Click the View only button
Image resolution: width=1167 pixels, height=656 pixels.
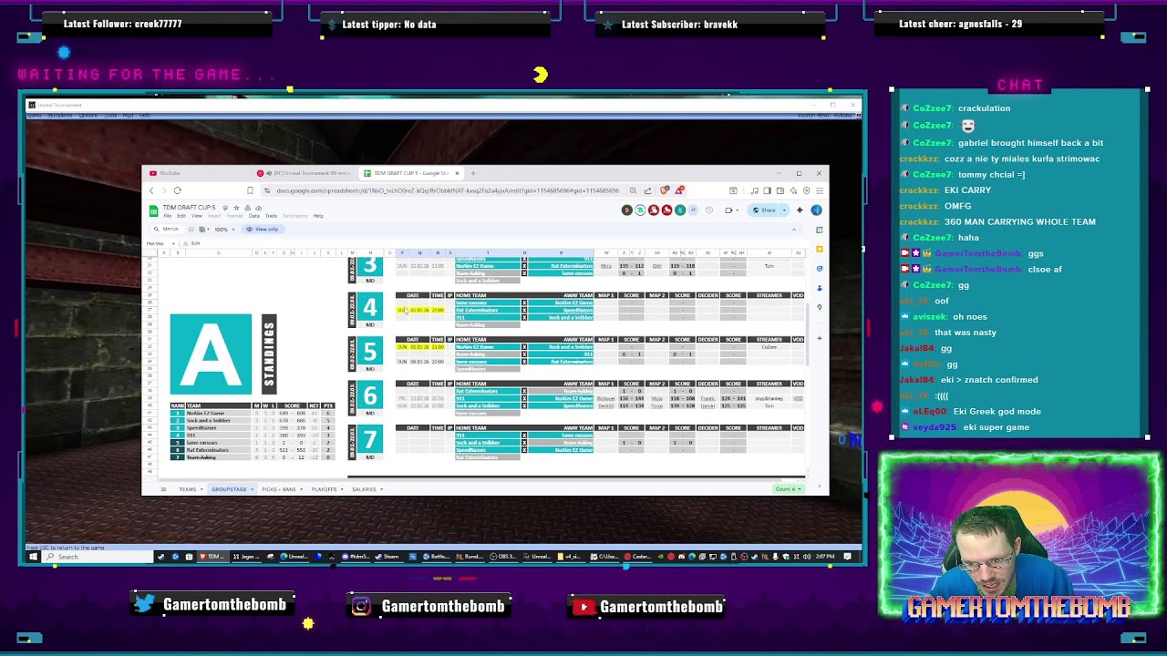point(263,230)
